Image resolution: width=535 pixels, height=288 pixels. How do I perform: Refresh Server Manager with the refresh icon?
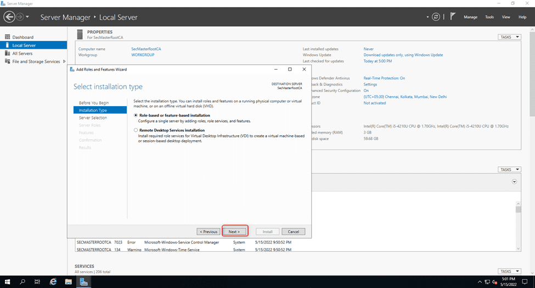(x=436, y=16)
